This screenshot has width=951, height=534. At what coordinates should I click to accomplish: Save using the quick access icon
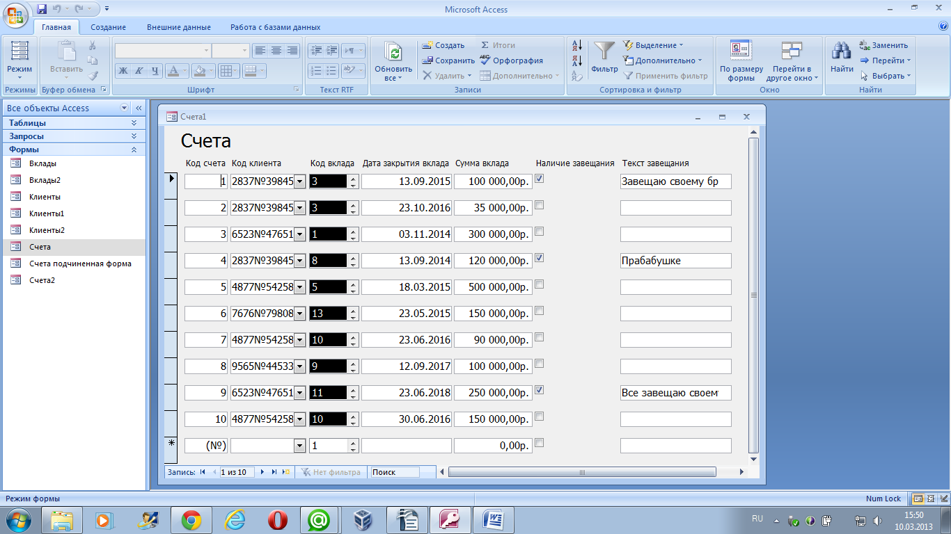42,9
